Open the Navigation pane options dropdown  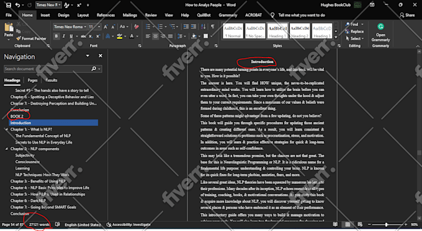(88, 56)
